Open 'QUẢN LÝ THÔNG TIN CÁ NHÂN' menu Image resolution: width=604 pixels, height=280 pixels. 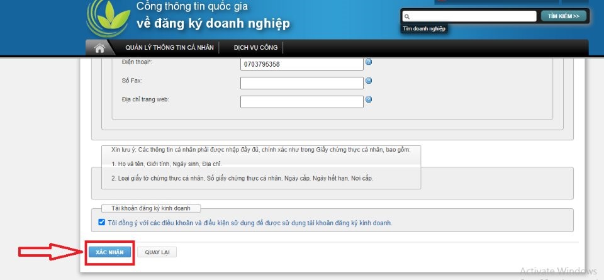(x=169, y=48)
